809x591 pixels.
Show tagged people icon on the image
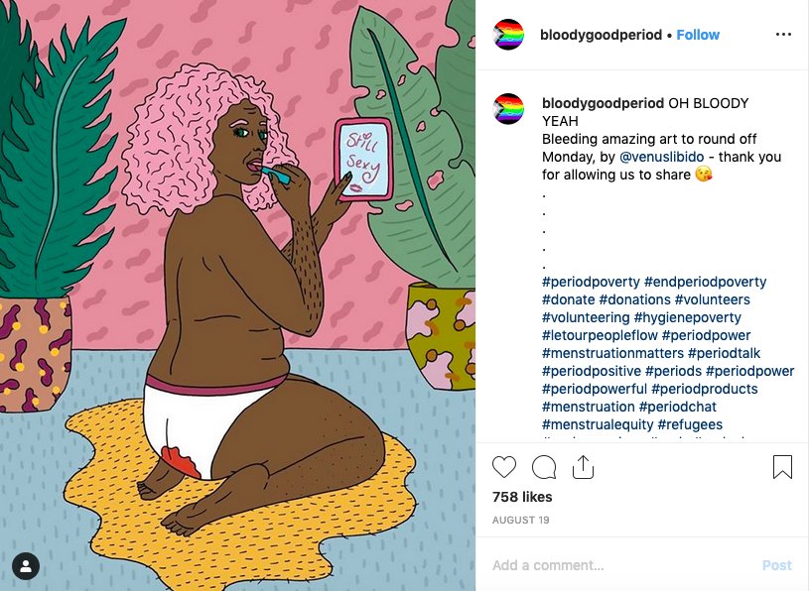25,567
